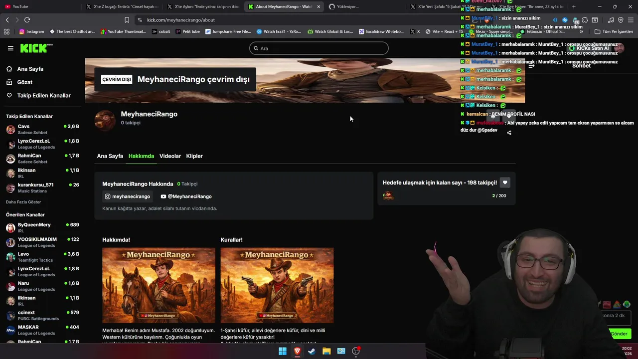Open Naru League of Legends channel

42,286
